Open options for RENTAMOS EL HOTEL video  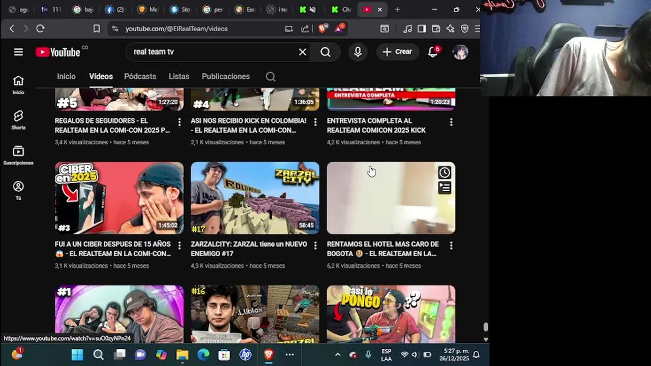pyautogui.click(x=451, y=246)
